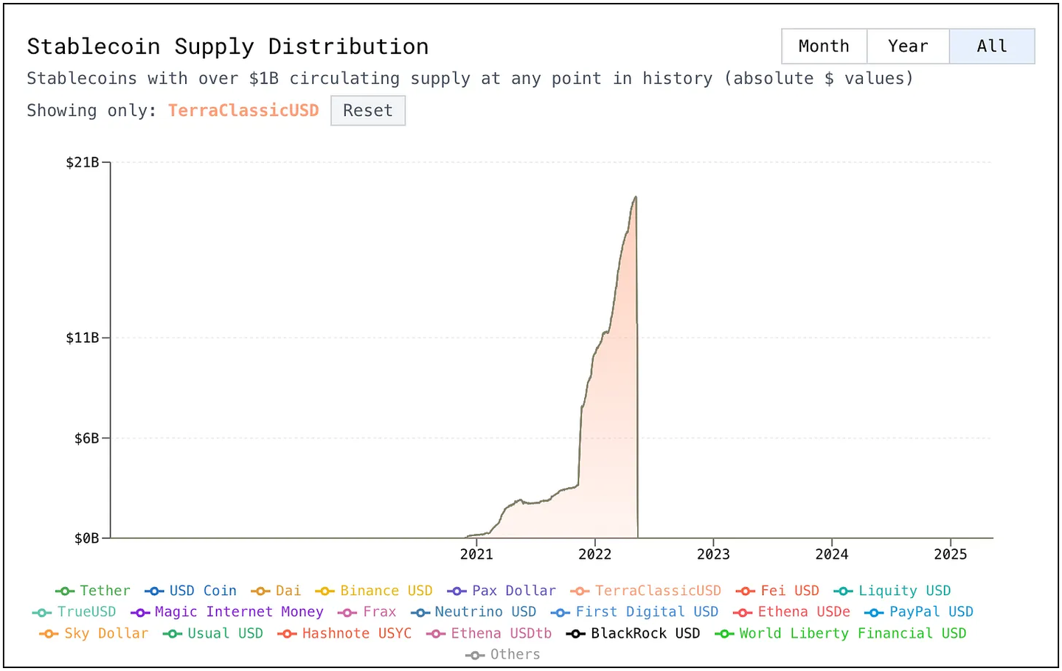Click the PayPal USD legend marker icon
Viewport: 1062px width, 671px height.
(x=874, y=613)
